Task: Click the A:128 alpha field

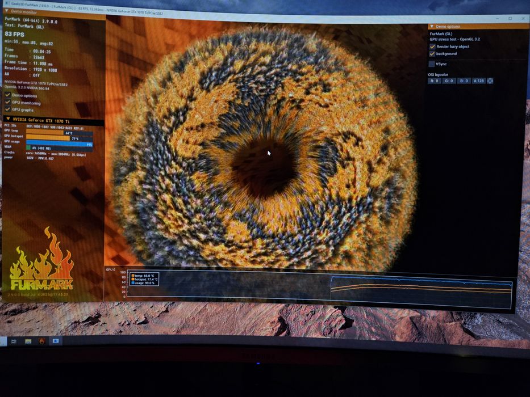Action: click(x=479, y=81)
